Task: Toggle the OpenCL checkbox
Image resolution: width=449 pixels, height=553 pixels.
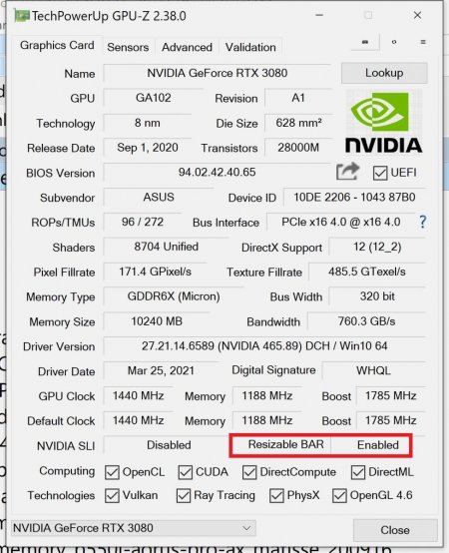Action: pos(112,472)
